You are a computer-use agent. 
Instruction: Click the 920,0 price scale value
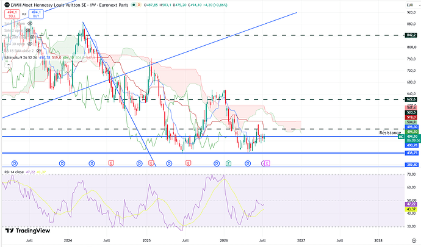tap(411, 12)
